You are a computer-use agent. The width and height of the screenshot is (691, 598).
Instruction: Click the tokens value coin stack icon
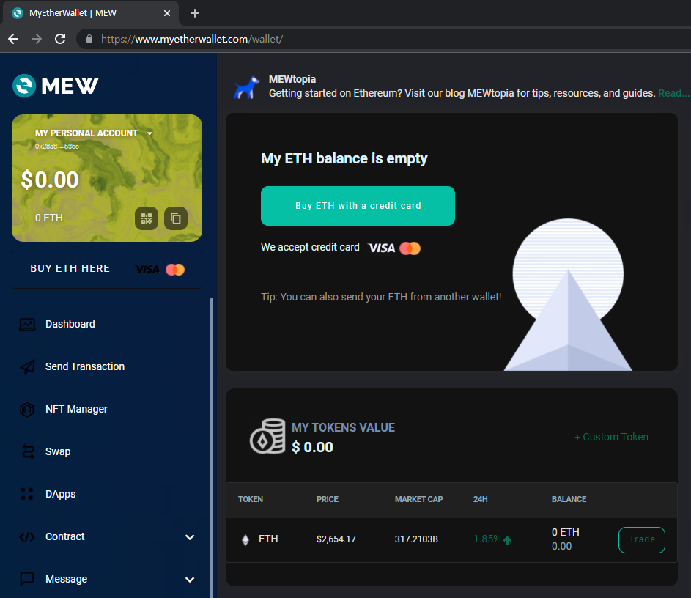click(x=267, y=436)
